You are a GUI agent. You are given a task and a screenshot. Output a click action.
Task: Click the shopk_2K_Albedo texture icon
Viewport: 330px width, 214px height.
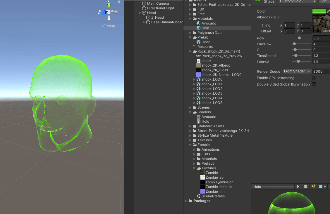click(198, 65)
